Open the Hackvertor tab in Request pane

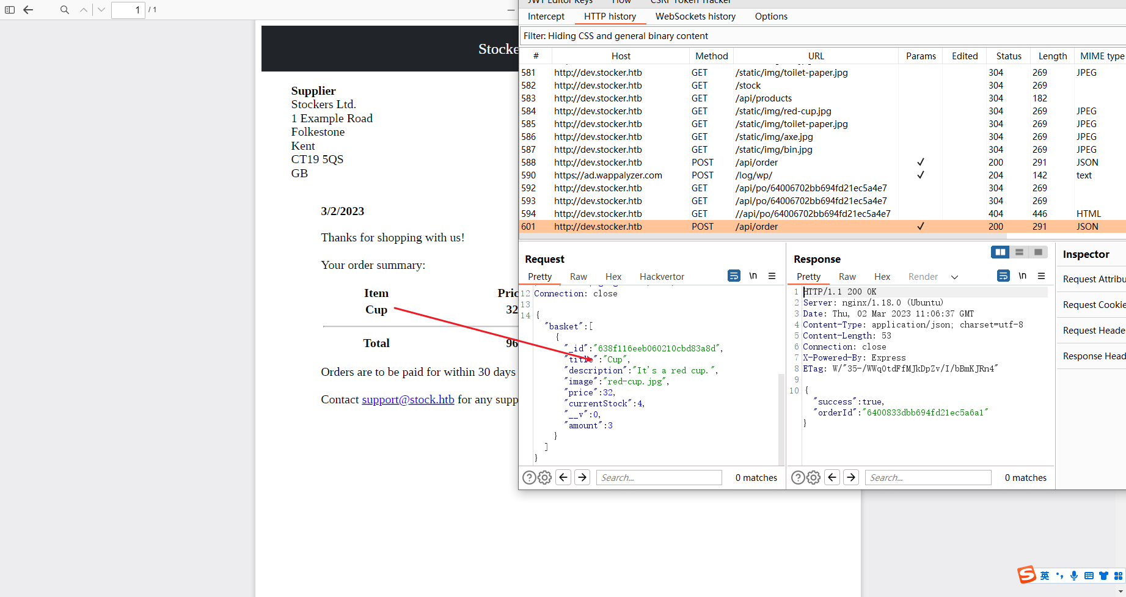click(662, 277)
